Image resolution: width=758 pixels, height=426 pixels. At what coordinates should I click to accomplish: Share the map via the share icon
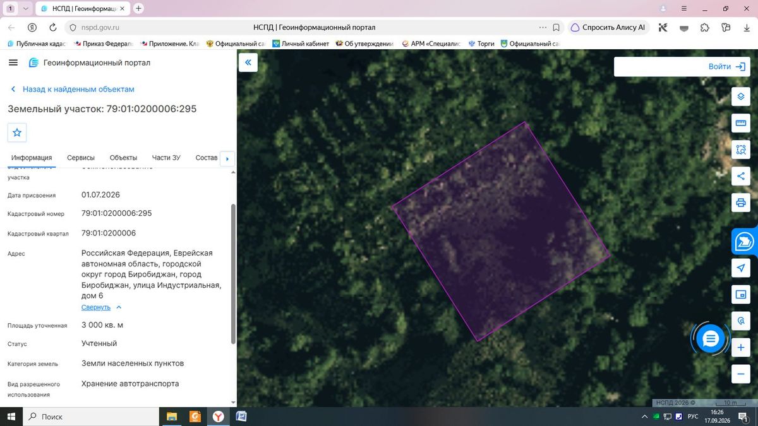point(740,176)
